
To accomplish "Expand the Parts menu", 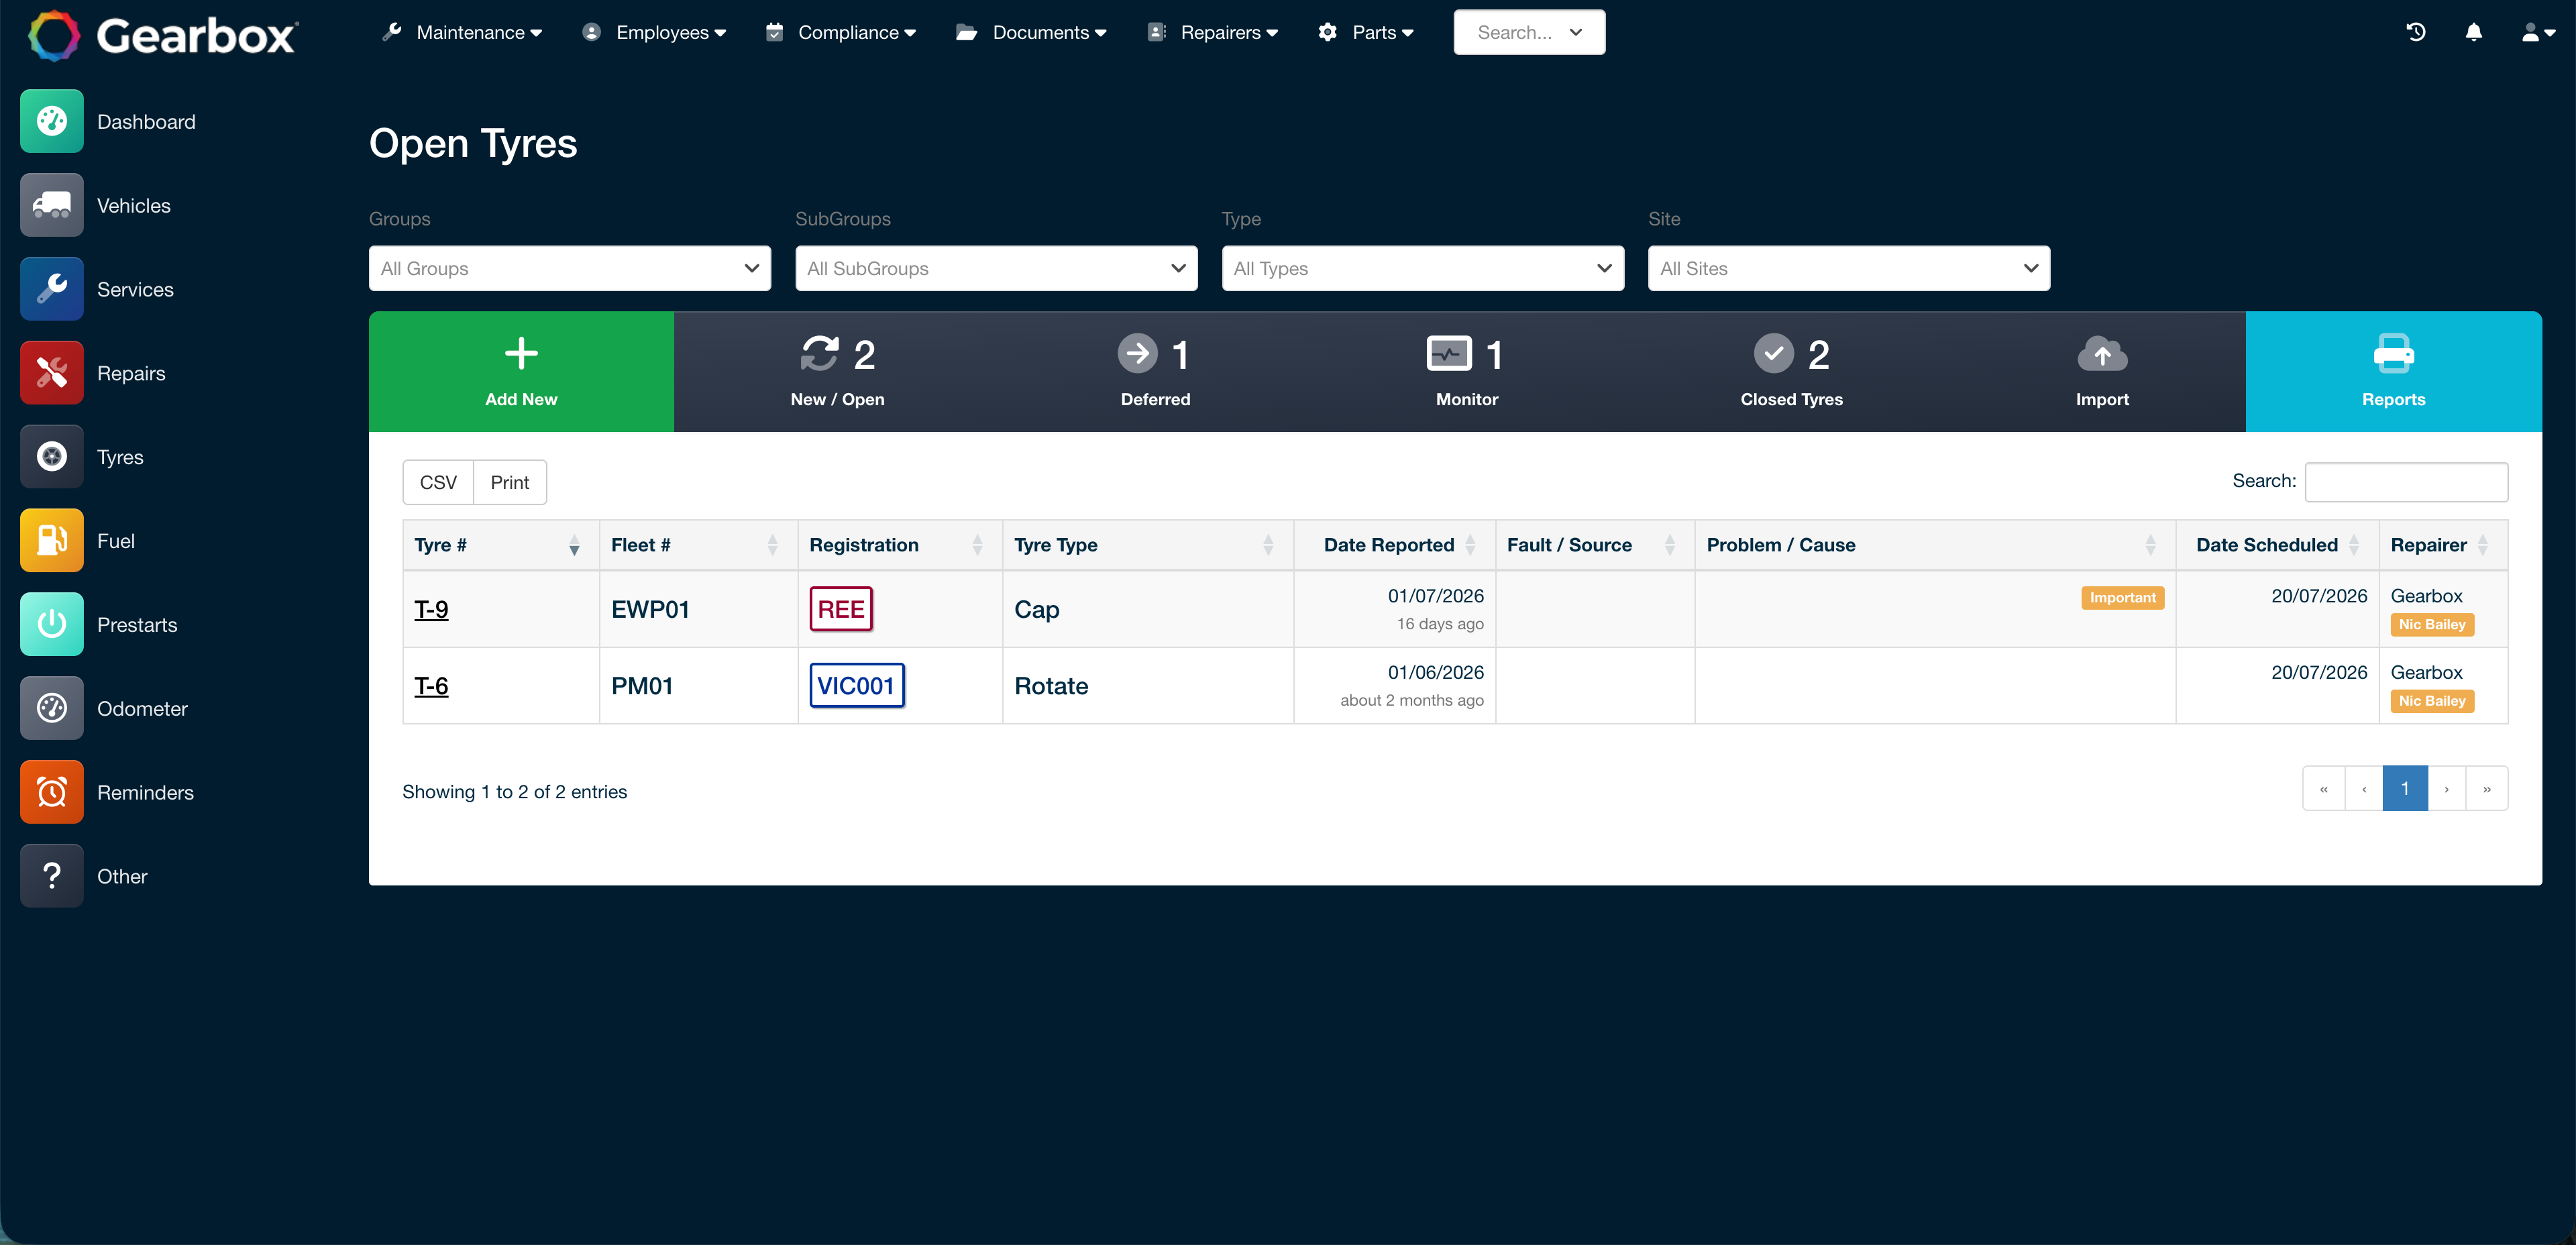I will pyautogui.click(x=1366, y=32).
